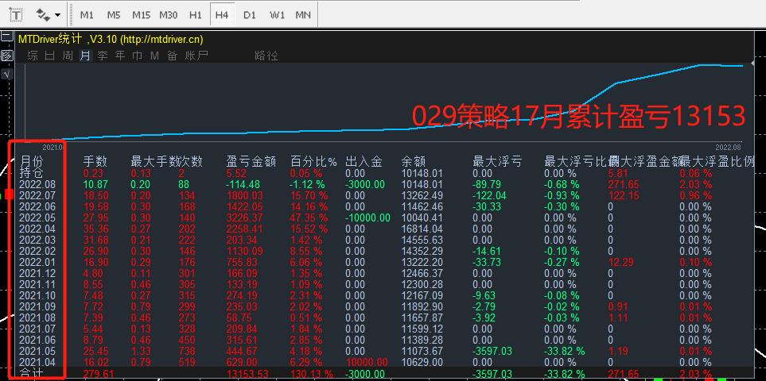766x381 pixels.
Task: Open the 综 summary statistics tab
Action: click(33, 56)
